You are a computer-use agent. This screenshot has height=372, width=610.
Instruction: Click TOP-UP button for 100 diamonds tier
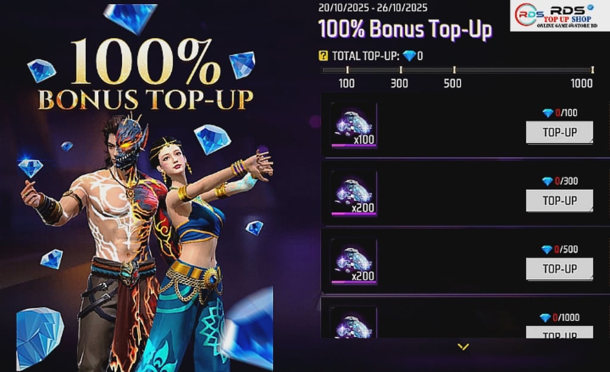coord(559,132)
